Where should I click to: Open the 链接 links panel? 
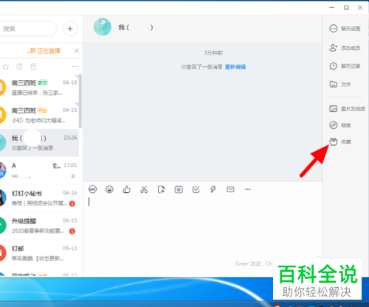340,125
